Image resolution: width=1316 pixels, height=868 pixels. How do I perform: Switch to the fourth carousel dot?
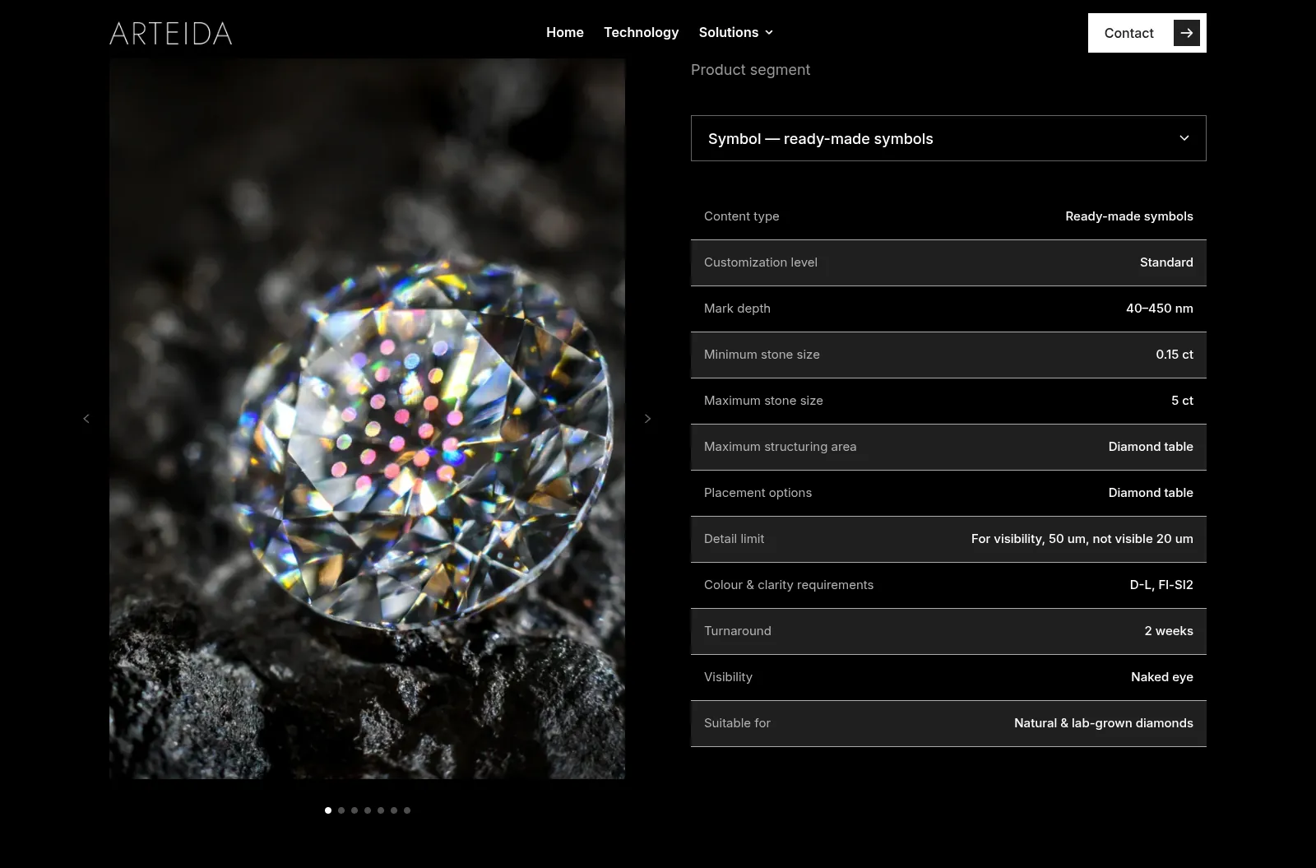(x=368, y=810)
